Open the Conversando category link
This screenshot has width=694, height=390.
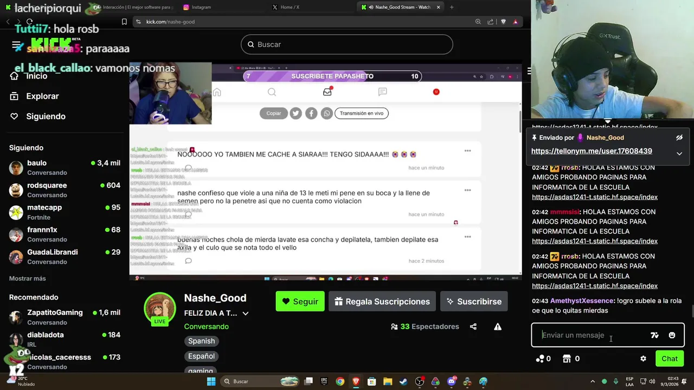point(206,327)
